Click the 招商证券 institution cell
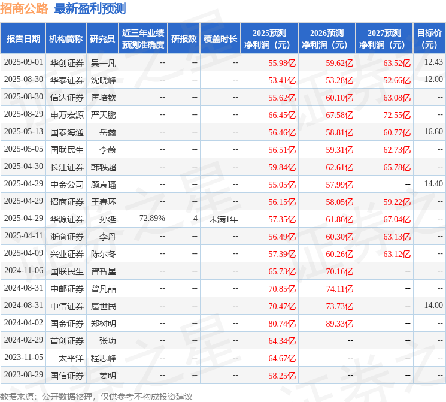The height and width of the screenshot is (402, 446). (67, 201)
